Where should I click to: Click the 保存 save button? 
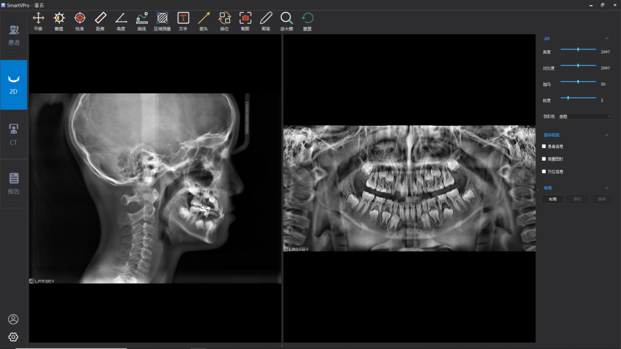pos(601,199)
